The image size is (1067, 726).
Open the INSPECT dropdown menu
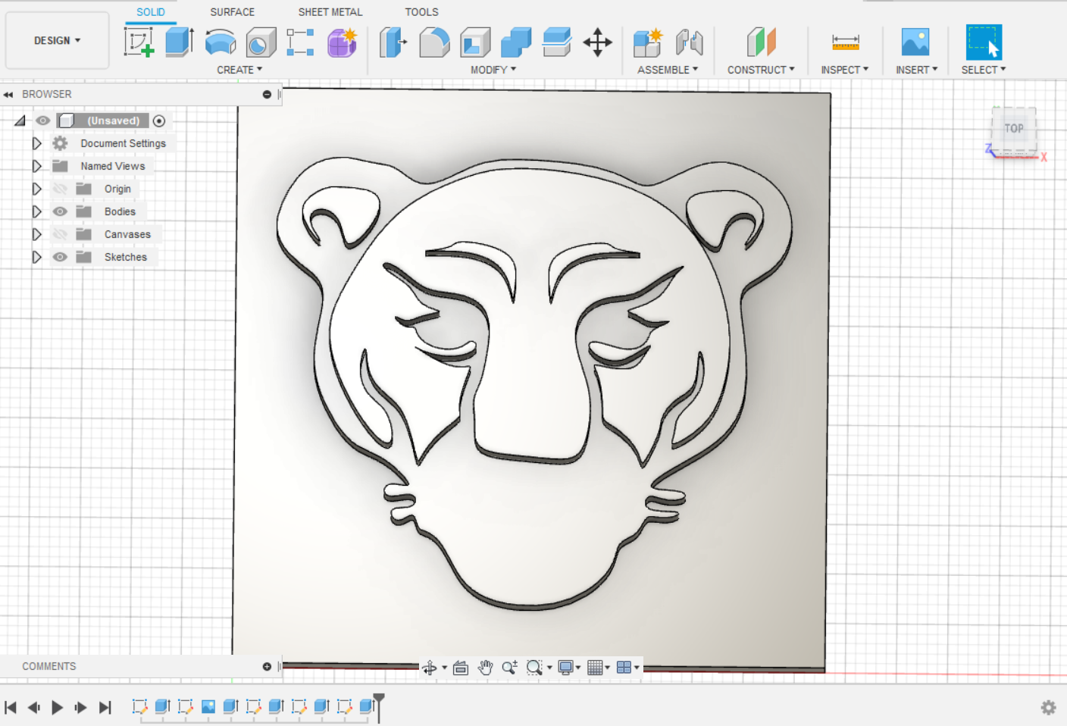pos(845,70)
